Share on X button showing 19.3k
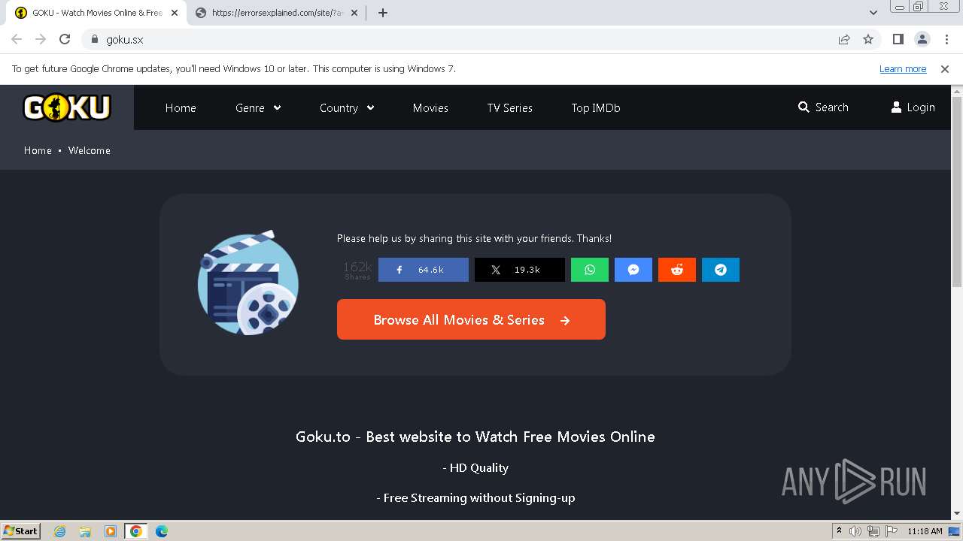963x541 pixels. point(520,270)
